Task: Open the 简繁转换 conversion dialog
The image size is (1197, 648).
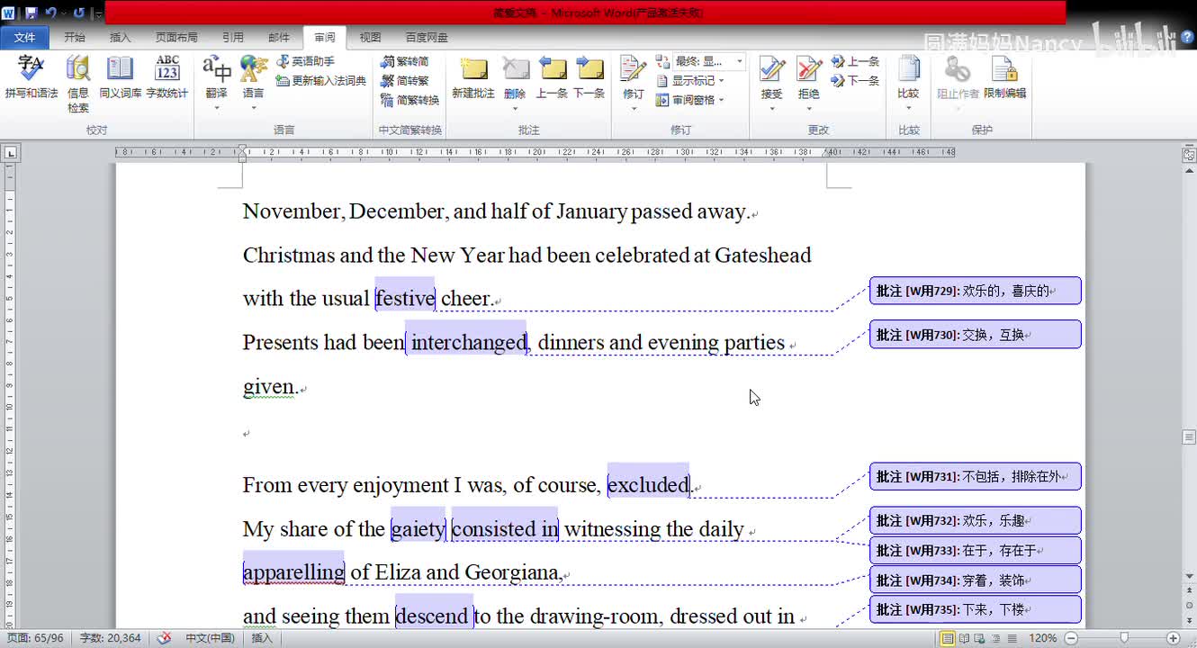Action: (x=409, y=100)
